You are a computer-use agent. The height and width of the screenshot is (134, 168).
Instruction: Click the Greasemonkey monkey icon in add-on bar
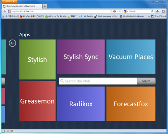point(12,131)
